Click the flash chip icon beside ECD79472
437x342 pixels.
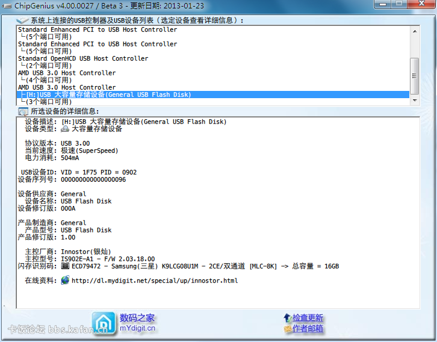(x=65, y=266)
